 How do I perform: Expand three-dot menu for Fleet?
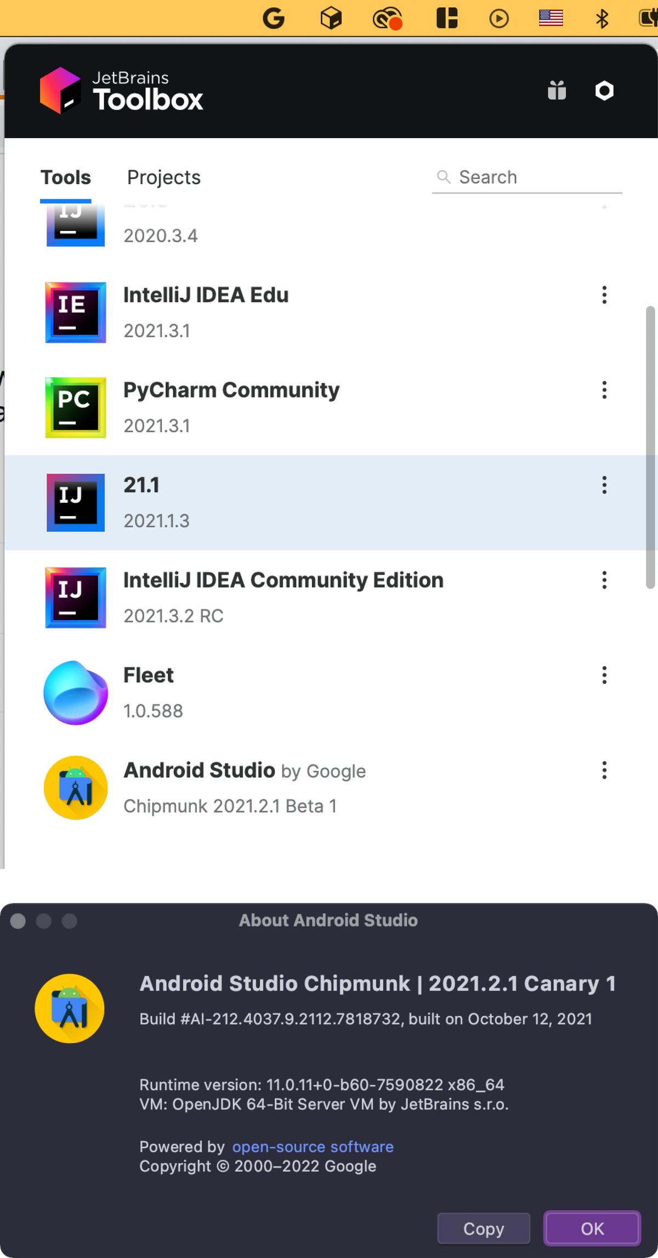pos(604,675)
